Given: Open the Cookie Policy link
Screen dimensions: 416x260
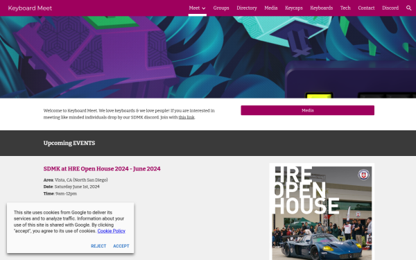Looking at the screenshot, I should 111,231.
